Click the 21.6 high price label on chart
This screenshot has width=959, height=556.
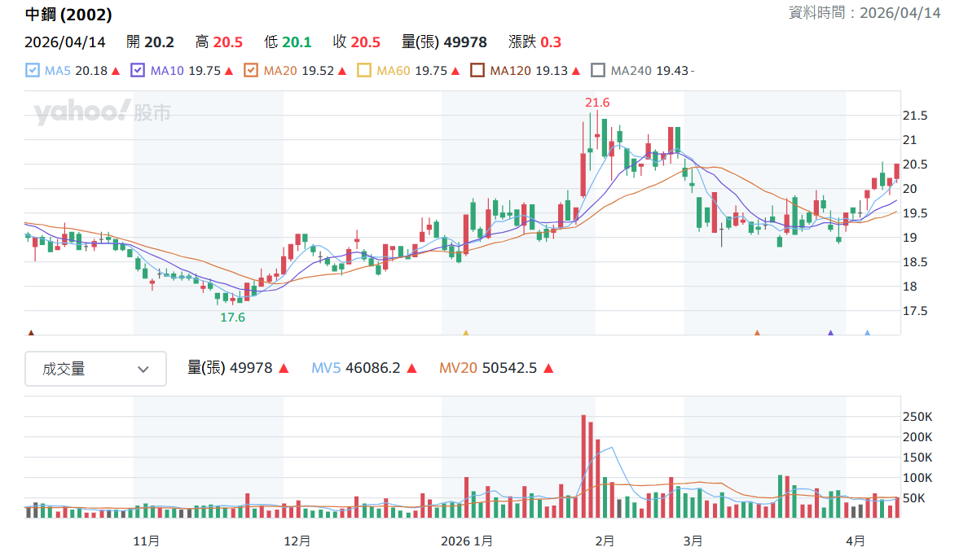coord(597,103)
